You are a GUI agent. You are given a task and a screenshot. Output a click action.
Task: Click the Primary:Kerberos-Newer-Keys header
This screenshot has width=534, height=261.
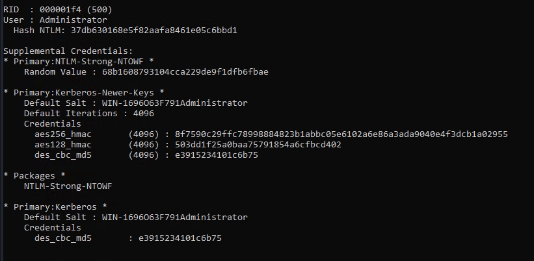[84, 92]
